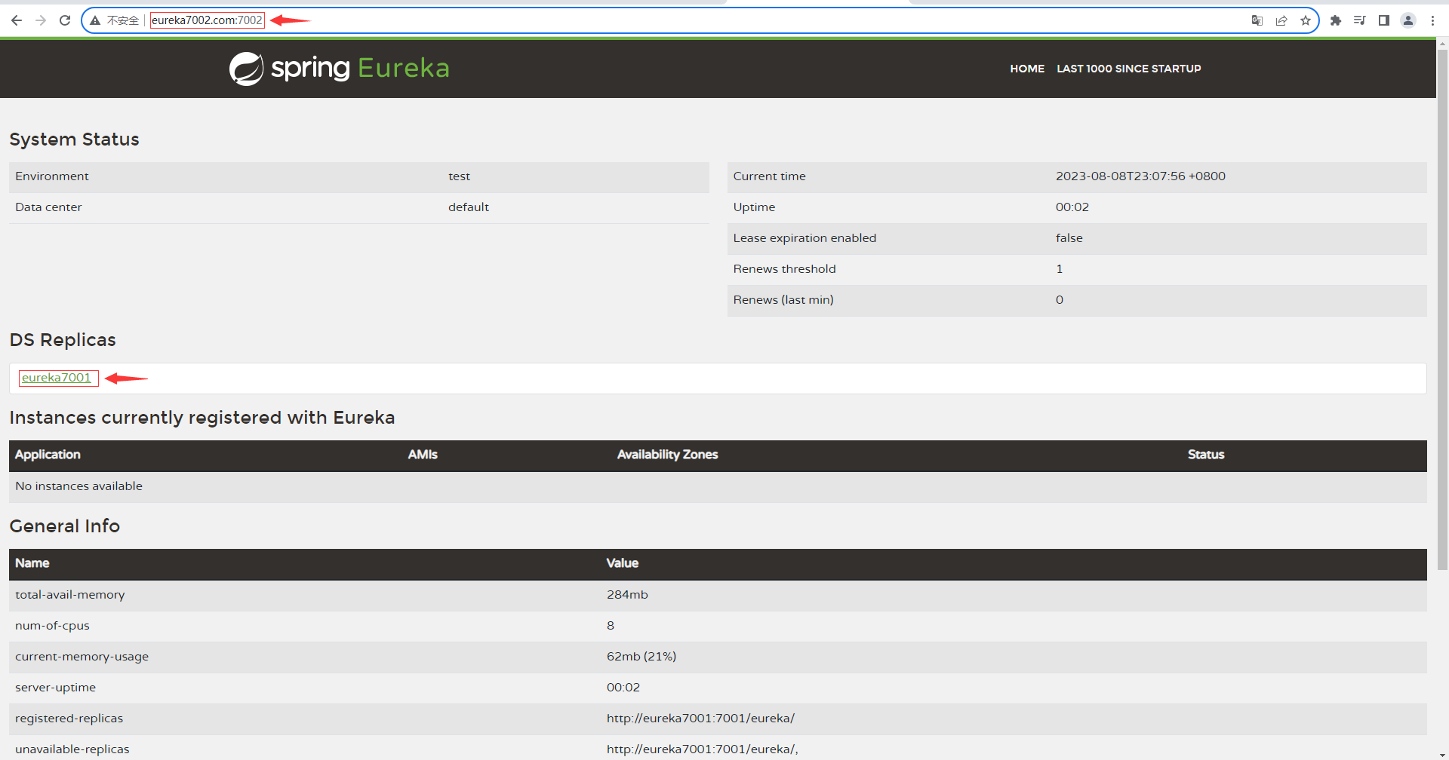Open LAST 1000 SINCE STARTUP page
Viewport: 1449px width, 760px height.
(x=1129, y=69)
